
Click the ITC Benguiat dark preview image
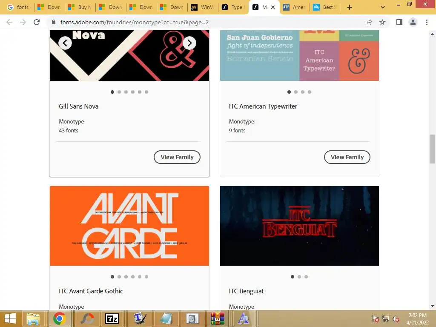point(299,226)
